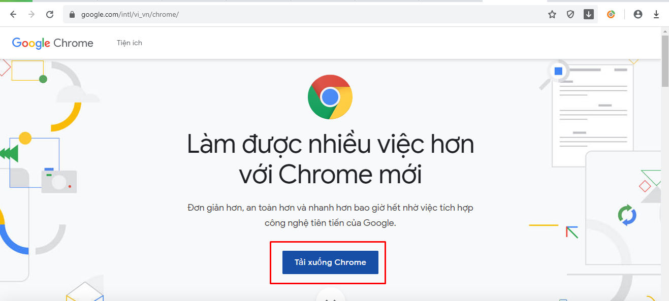The height and width of the screenshot is (301, 669).
Task: Click the scrollbar up arrow
Action: tap(665, 31)
